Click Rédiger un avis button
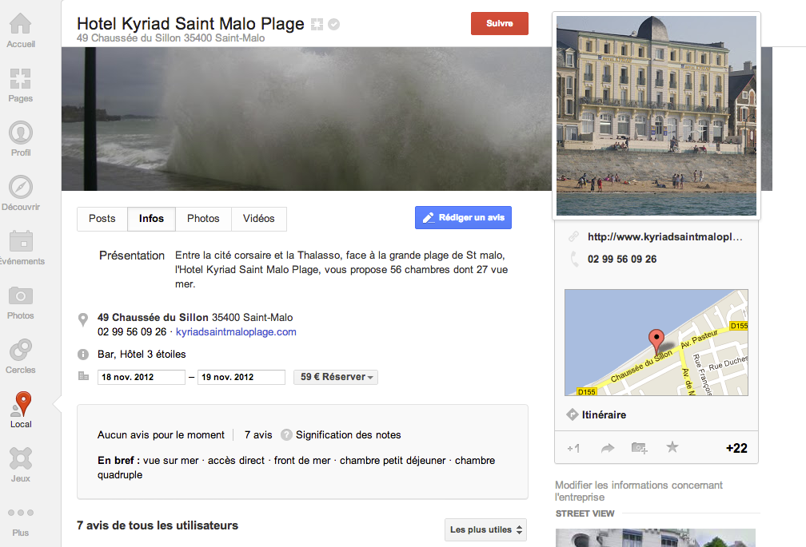This screenshot has width=806, height=547. pos(463,217)
